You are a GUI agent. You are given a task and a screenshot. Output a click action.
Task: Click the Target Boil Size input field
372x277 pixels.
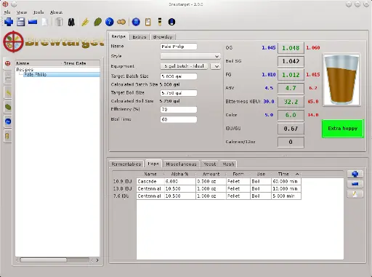click(x=179, y=93)
